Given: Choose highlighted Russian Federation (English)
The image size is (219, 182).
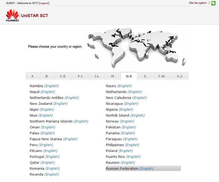Looking at the screenshot, I should (143, 168).
